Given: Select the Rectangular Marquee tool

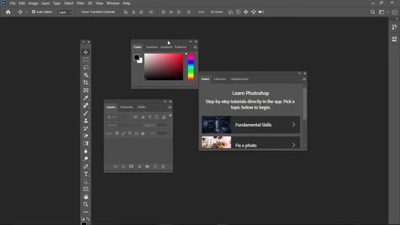Looking at the screenshot, I should coord(86,60).
